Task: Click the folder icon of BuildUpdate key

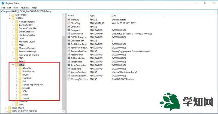Action: click(20, 71)
